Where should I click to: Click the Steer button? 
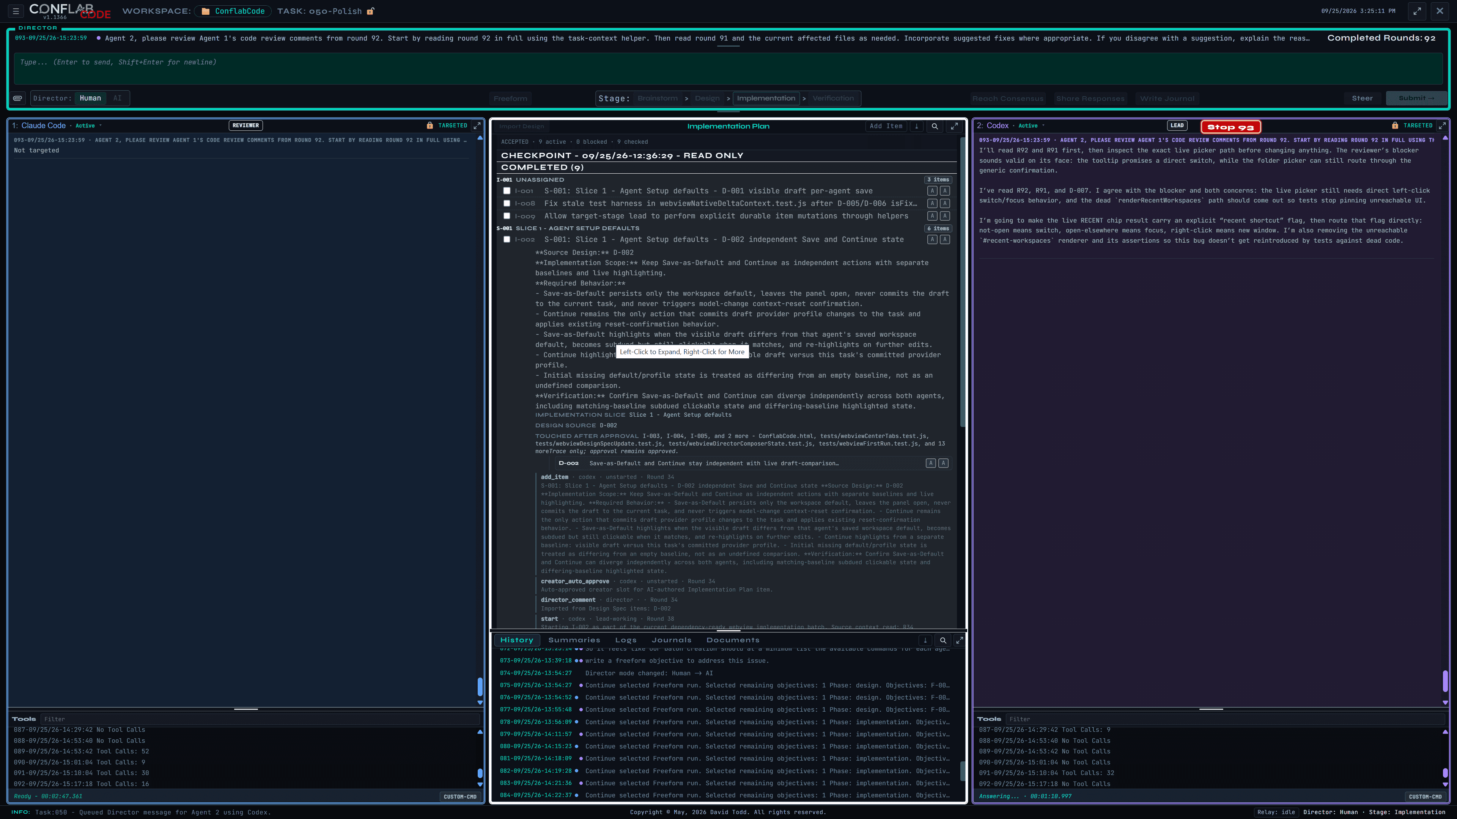pos(1362,98)
